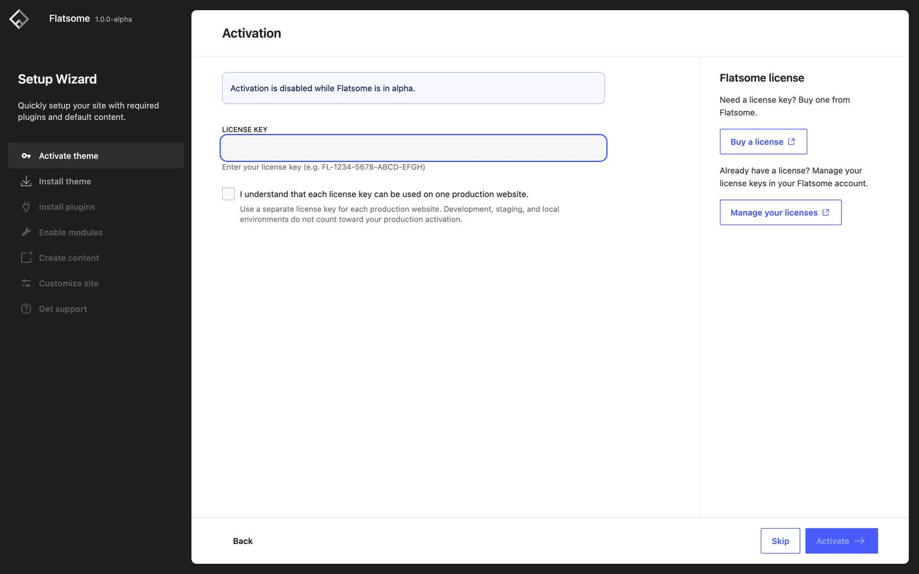919x574 pixels.
Task: Click the LICENSE KEY field label
Action: pos(245,130)
